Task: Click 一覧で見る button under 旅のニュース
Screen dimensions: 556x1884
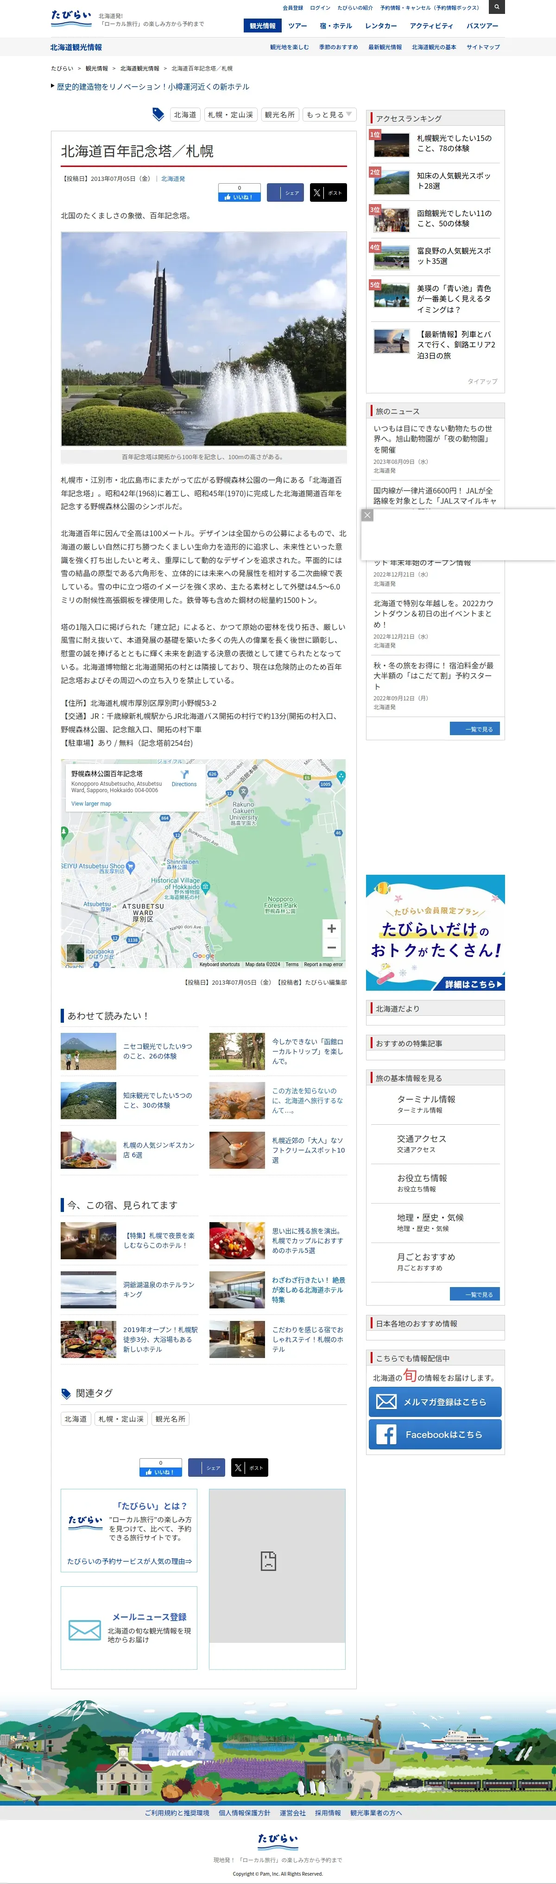Action: (x=475, y=729)
